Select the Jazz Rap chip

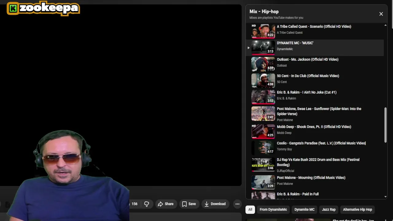tap(329, 209)
